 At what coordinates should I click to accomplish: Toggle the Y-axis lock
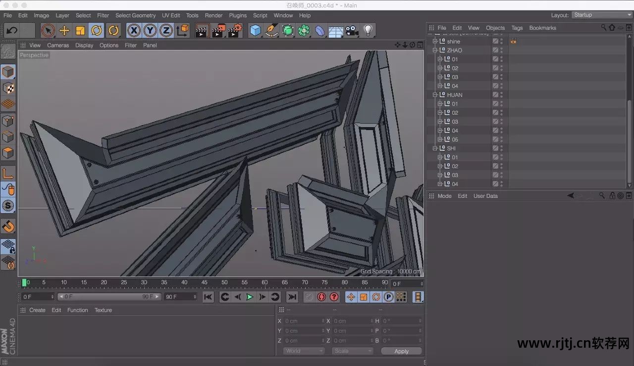[x=150, y=31]
